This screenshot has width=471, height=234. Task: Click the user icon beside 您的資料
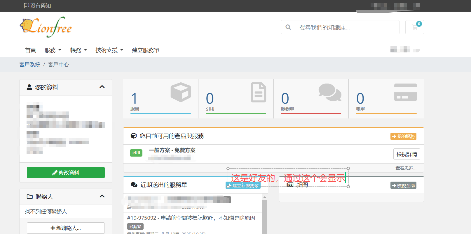click(29, 87)
